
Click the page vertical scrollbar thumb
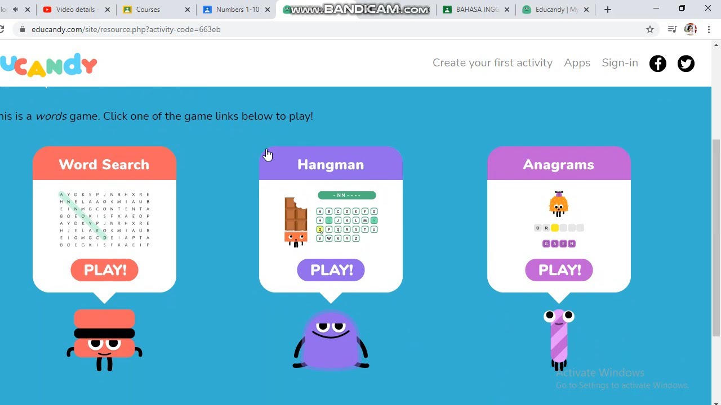pos(716,238)
